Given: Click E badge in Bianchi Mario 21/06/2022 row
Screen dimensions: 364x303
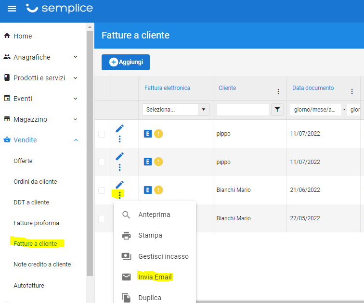Looking at the screenshot, I should click(148, 190).
